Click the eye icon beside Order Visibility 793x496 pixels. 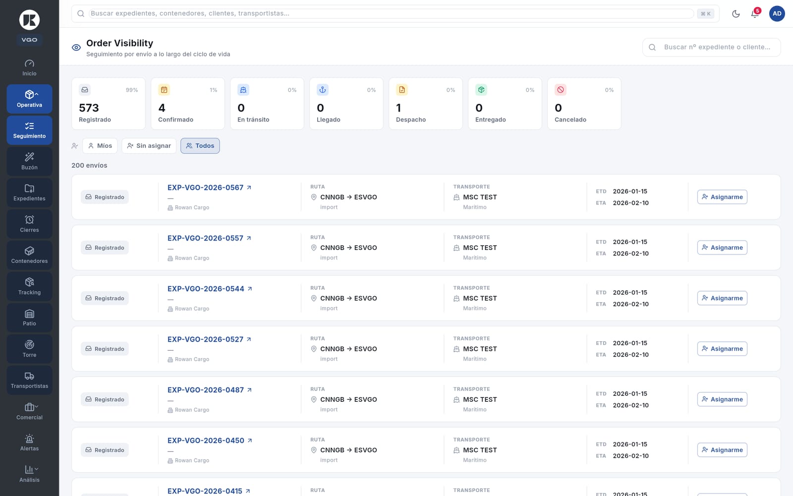point(76,48)
